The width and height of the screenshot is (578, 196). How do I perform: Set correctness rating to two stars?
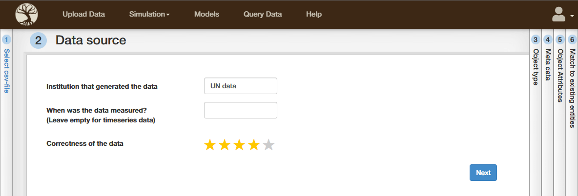click(x=225, y=145)
